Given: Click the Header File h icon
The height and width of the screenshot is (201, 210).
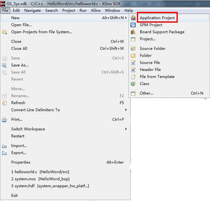Looking at the screenshot, I should click(133, 70).
